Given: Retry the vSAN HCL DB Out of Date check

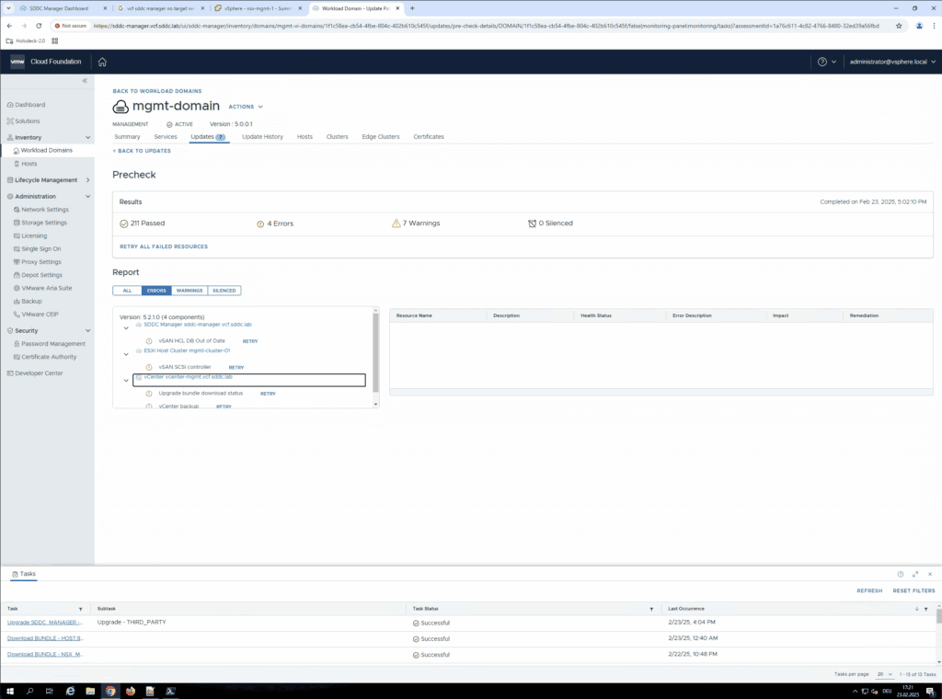Looking at the screenshot, I should [250, 341].
